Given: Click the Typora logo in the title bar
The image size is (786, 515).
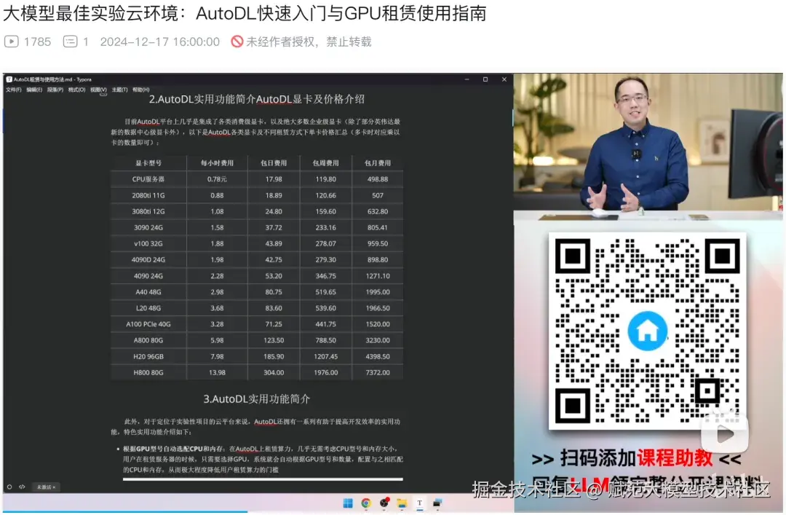Looking at the screenshot, I should tap(9, 79).
